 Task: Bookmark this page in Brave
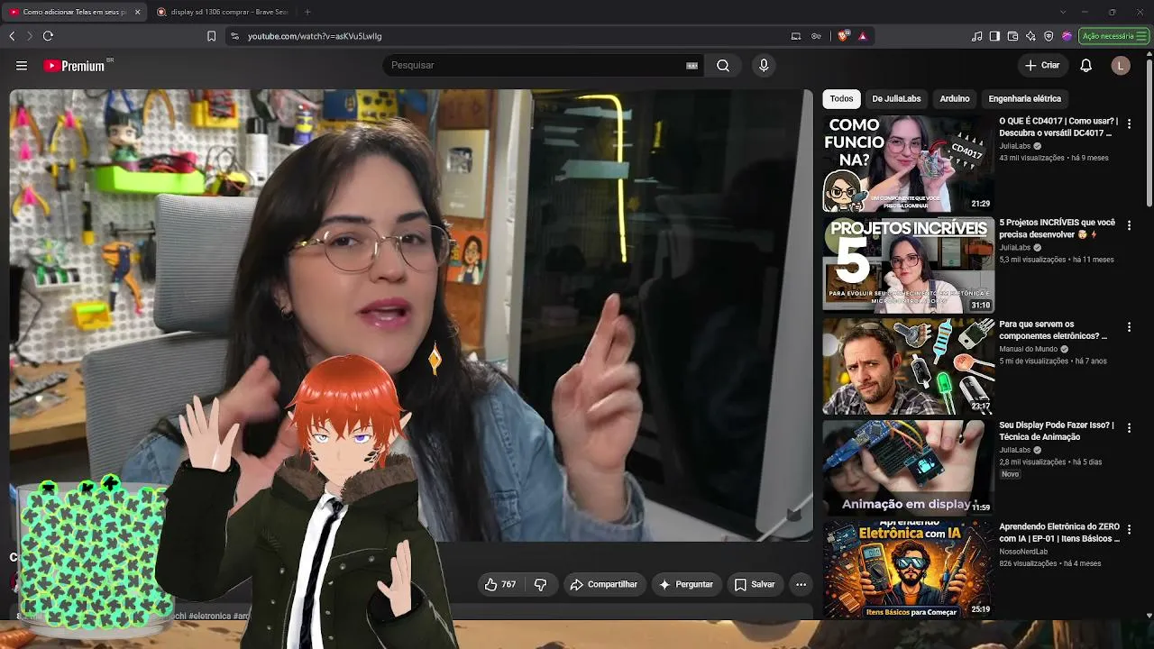[211, 36]
